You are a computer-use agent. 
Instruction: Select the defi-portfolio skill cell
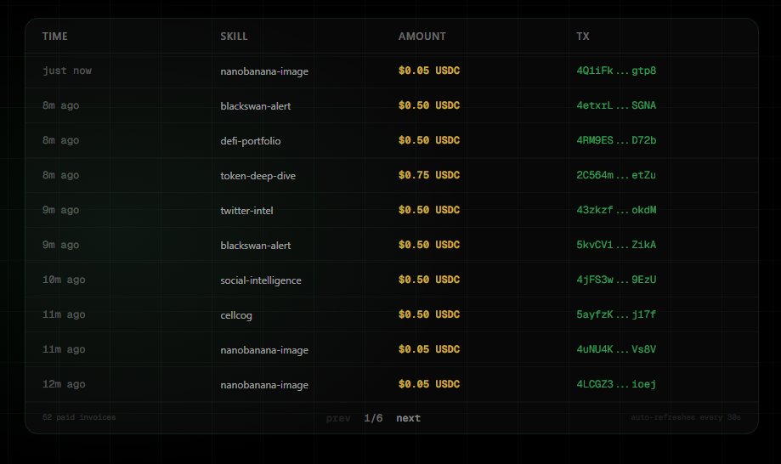pyautogui.click(x=251, y=141)
